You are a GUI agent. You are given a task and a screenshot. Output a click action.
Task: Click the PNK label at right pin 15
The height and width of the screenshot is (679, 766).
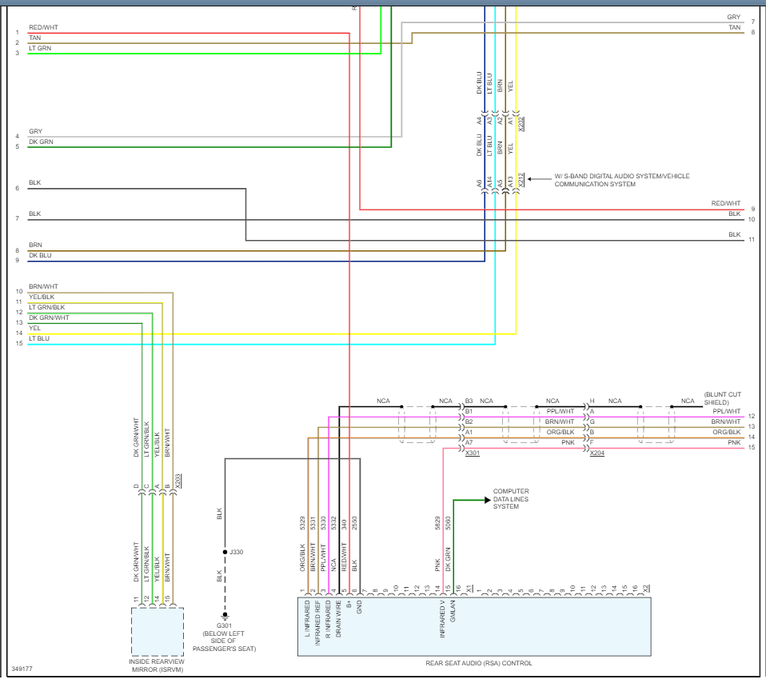(734, 442)
